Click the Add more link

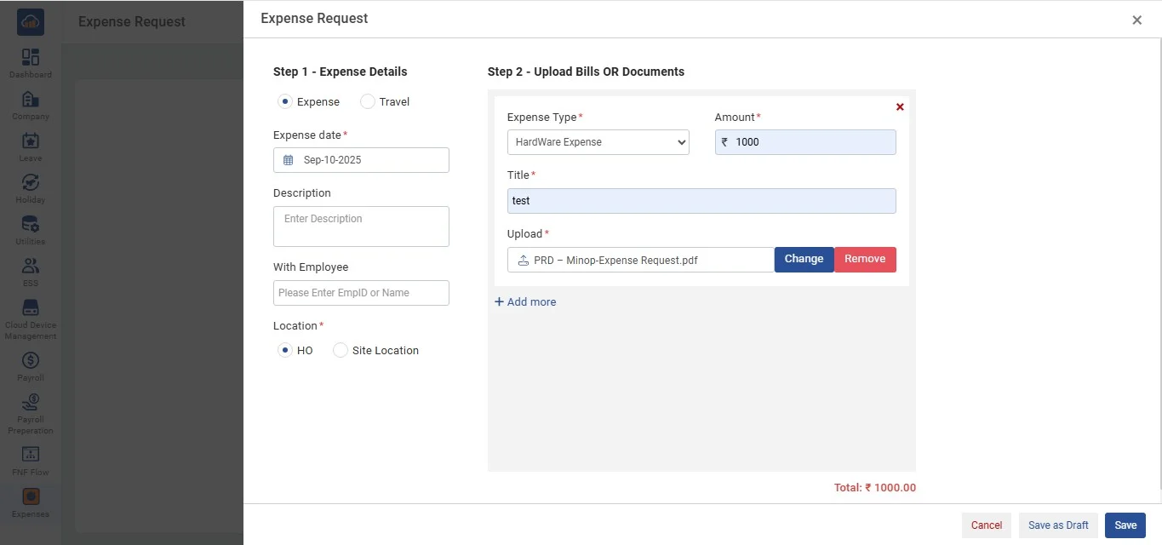tap(525, 302)
